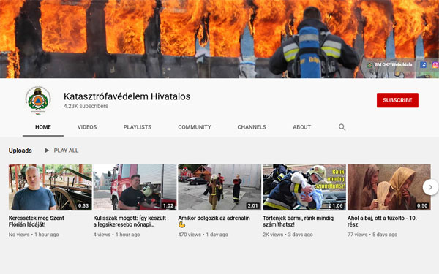Image resolution: width=439 pixels, height=274 pixels.
Task: Go to the Playlists tab
Action: pyautogui.click(x=138, y=127)
